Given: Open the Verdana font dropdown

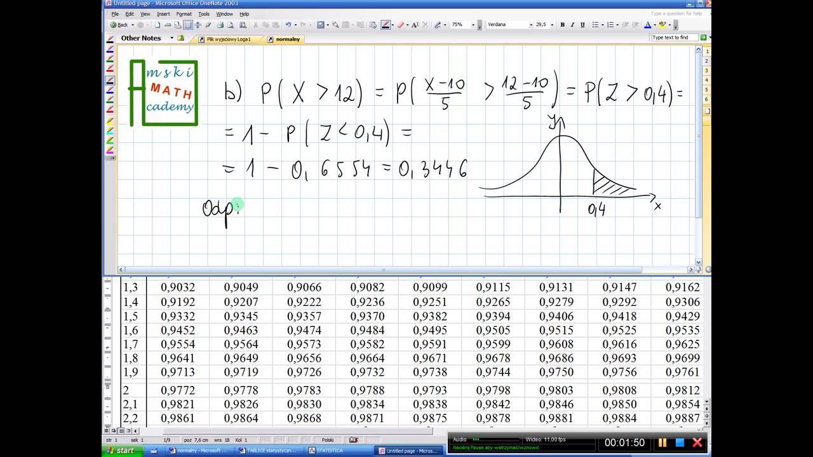Looking at the screenshot, I should 530,25.
